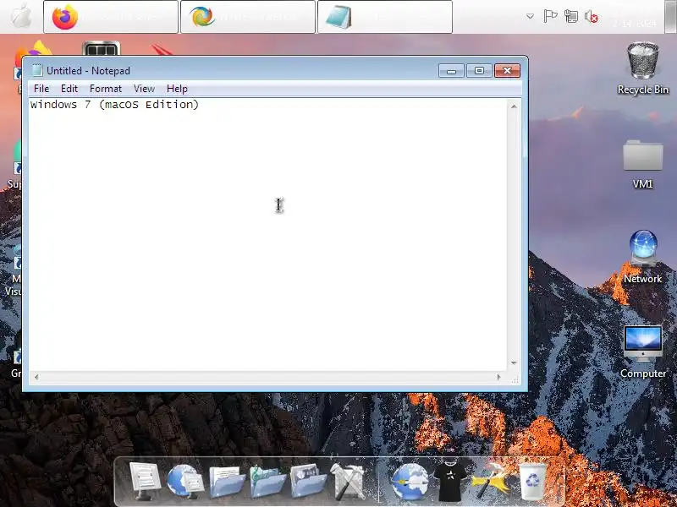Click the vertical scrollbar up arrow

[514, 106]
